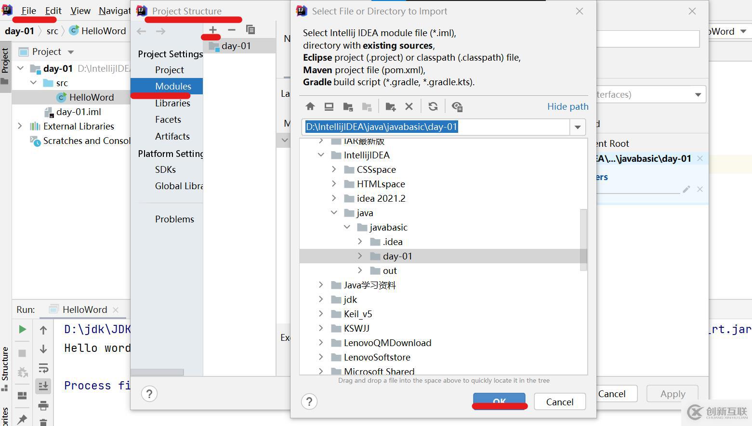Expand the out folder in chooser
The height and width of the screenshot is (426, 752).
[360, 271]
